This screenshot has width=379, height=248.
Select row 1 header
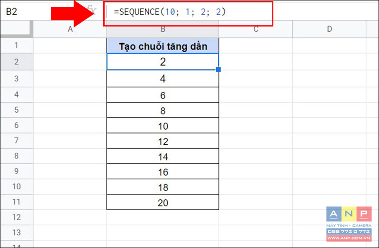tap(17, 45)
